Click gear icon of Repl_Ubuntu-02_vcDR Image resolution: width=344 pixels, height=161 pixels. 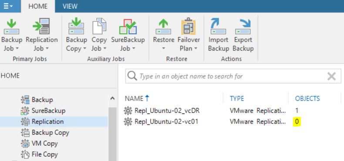(128, 111)
